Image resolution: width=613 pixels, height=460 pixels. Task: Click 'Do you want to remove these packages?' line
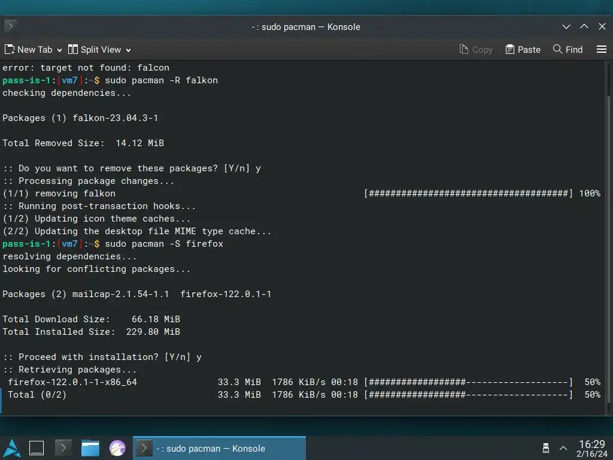coord(131,168)
